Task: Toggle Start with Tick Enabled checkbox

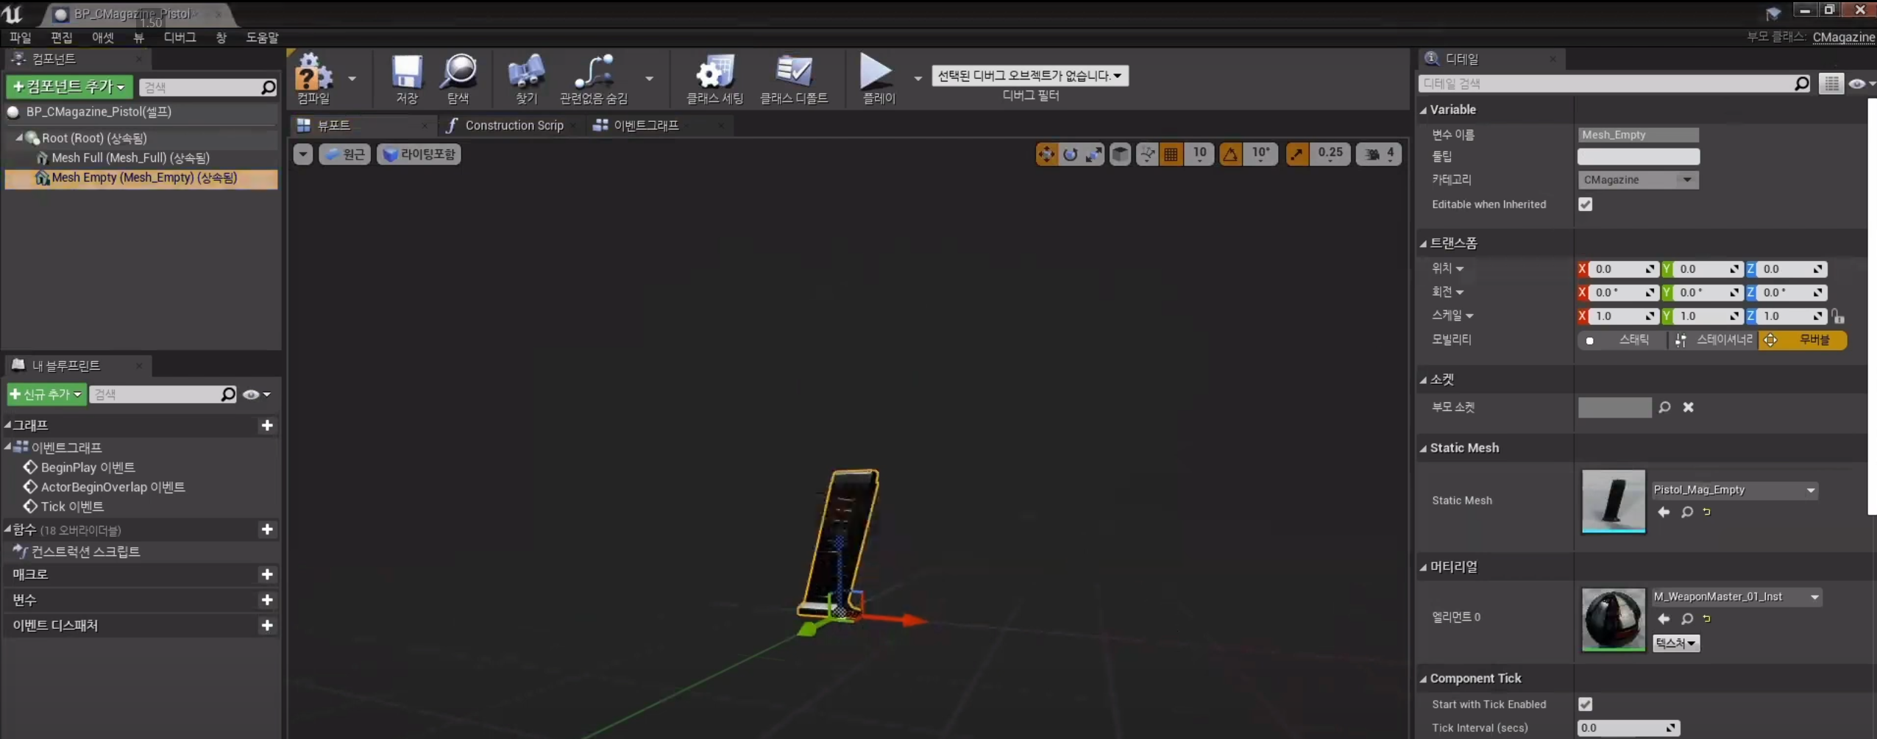Action: coord(1586,704)
